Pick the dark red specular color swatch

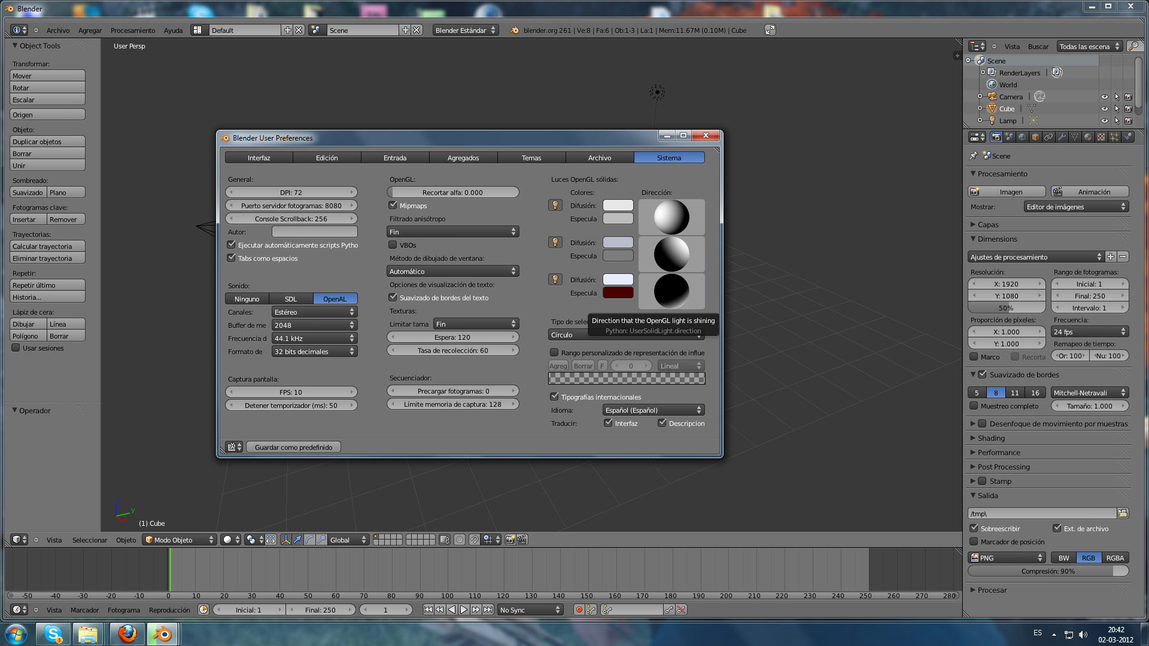click(x=618, y=292)
